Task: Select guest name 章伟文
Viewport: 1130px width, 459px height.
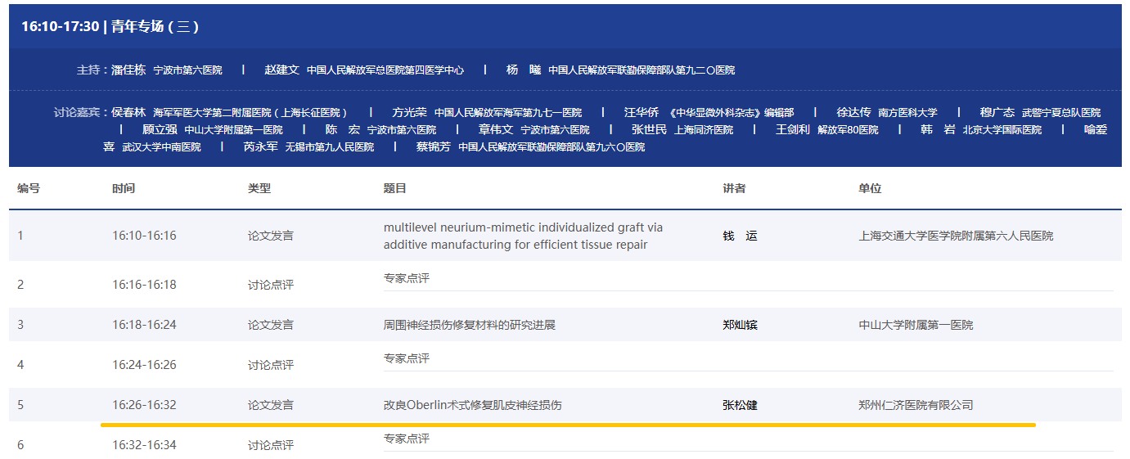Action: [496, 129]
